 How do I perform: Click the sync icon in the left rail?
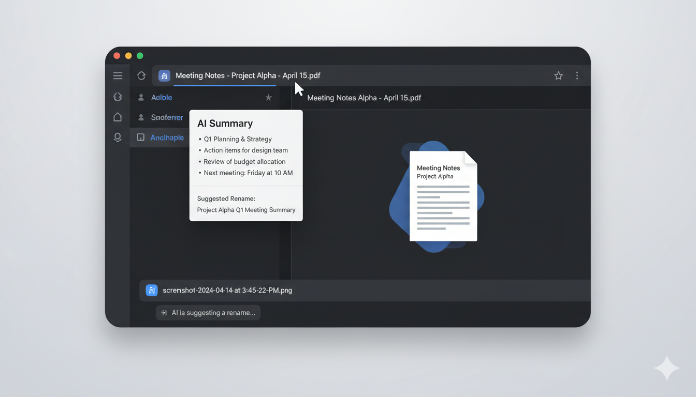[x=118, y=97]
